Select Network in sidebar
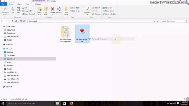189x106 pixels. tap(9, 87)
